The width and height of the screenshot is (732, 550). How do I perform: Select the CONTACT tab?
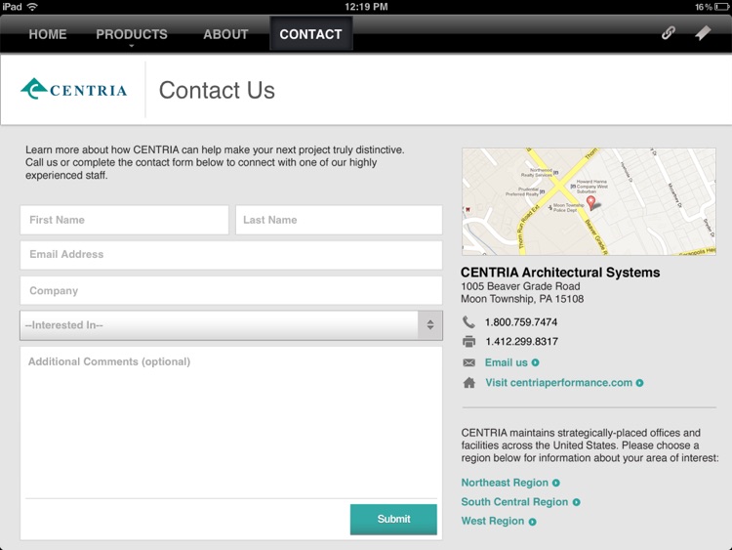[310, 34]
